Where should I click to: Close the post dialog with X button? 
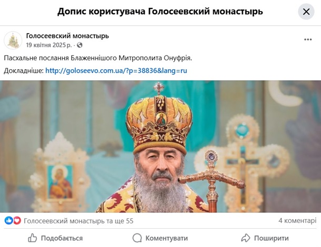point(306,12)
